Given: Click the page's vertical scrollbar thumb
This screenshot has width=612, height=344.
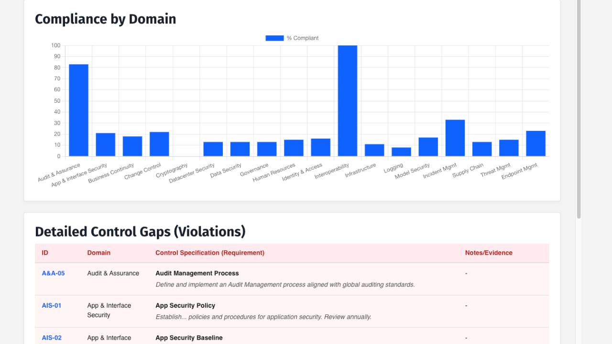Looking at the screenshot, I should pyautogui.click(x=579, y=109).
